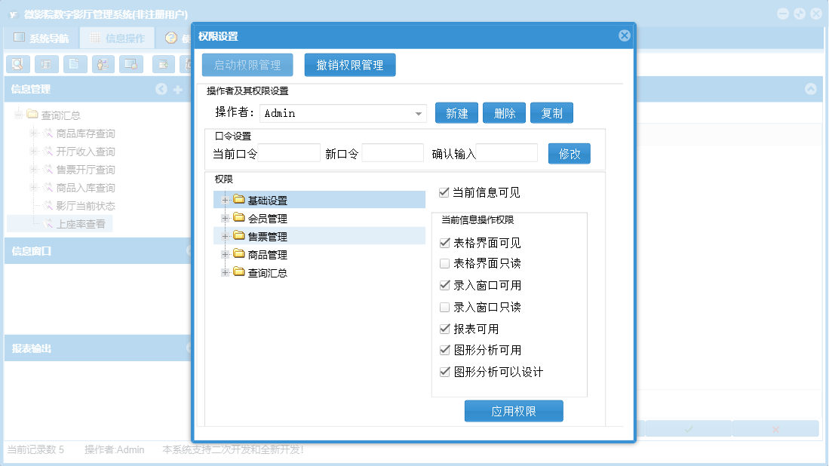The width and height of the screenshot is (829, 466).
Task: Click the form list view toolbar icon
Action: [x=47, y=64]
